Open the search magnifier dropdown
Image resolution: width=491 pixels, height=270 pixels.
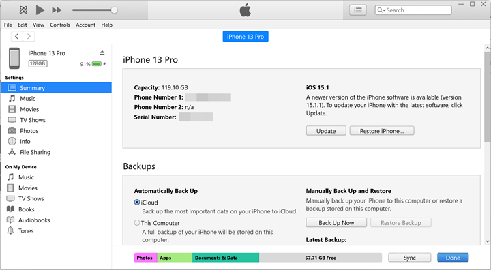[381, 10]
